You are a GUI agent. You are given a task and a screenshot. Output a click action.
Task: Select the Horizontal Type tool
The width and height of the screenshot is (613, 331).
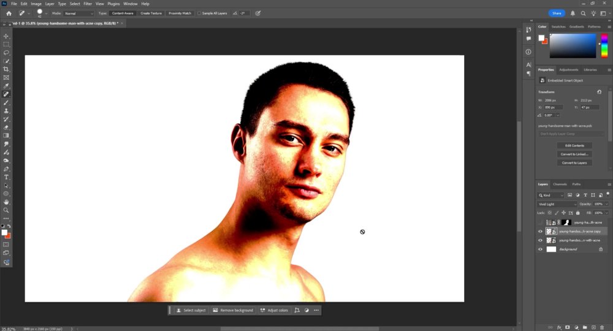tap(6, 177)
